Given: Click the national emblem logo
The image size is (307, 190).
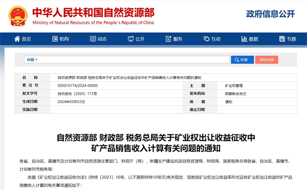Looking at the screenshot, I should tap(18, 16).
